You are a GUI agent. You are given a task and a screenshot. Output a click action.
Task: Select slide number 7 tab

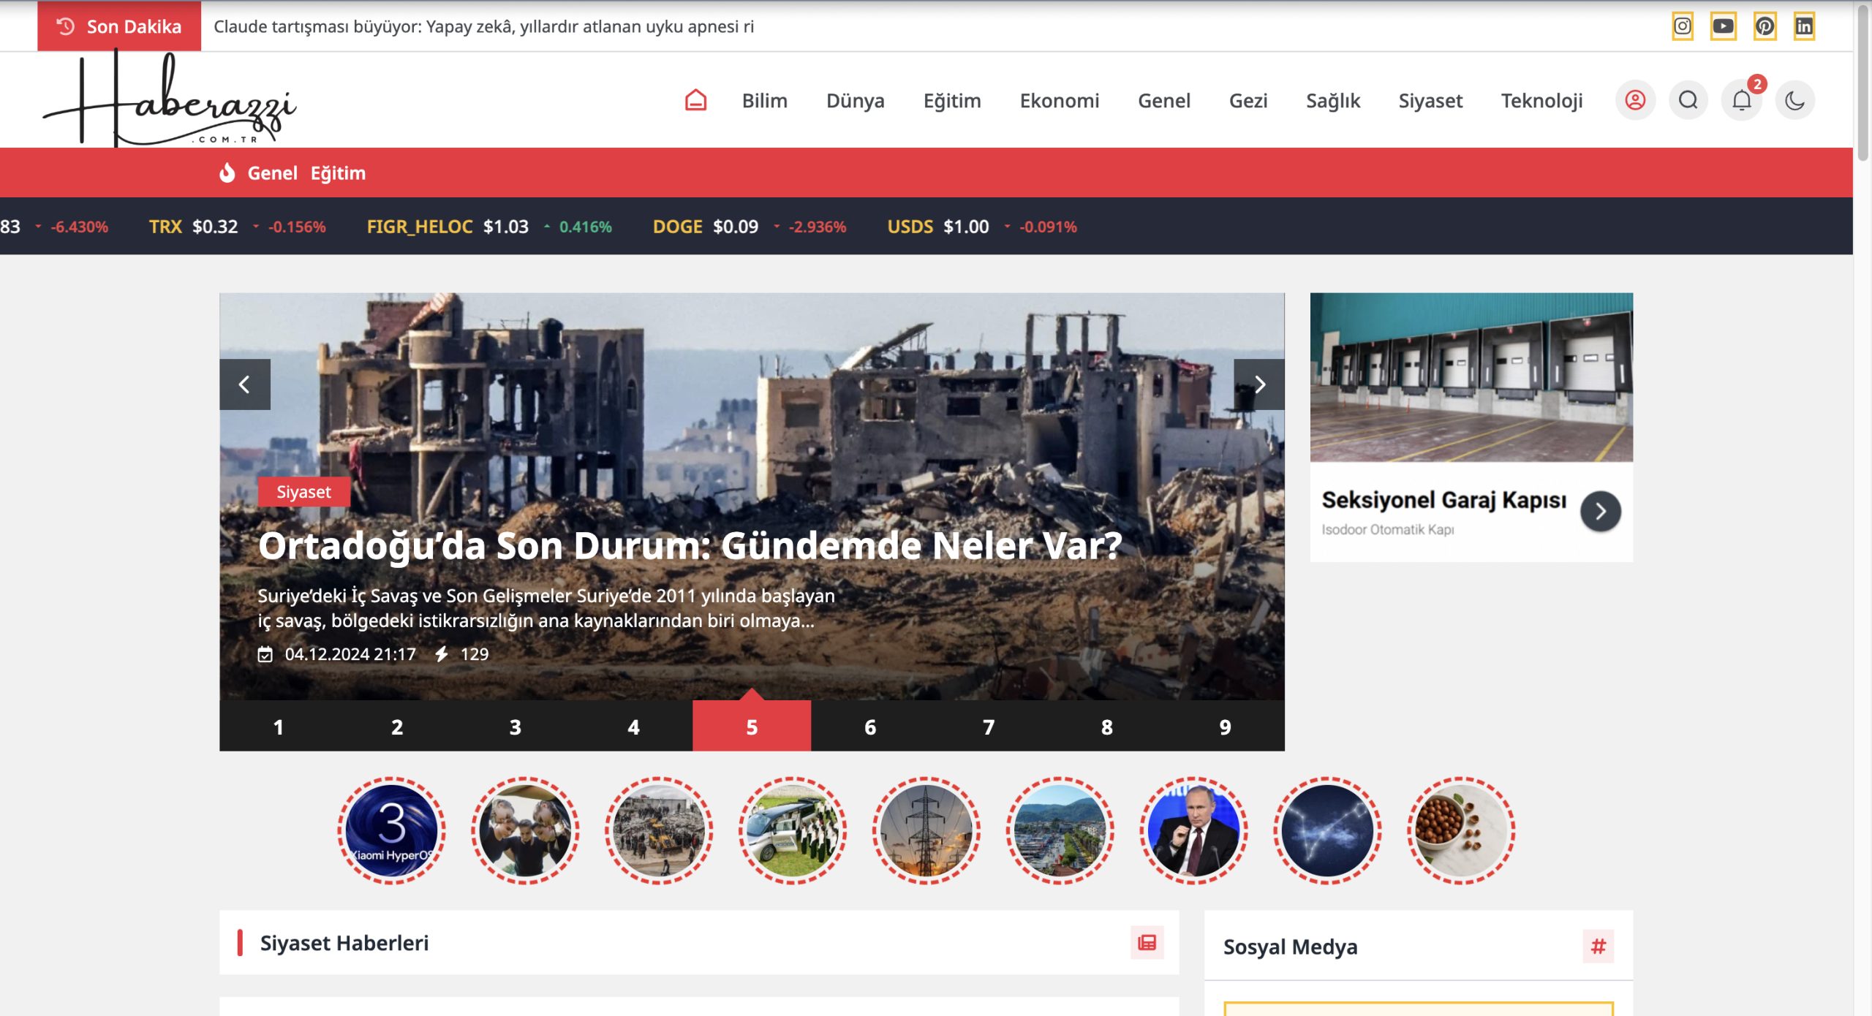988,727
